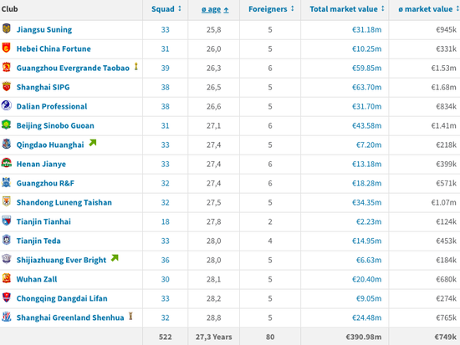Open Chongqing Dangdai Lifan club page

pos(62,298)
